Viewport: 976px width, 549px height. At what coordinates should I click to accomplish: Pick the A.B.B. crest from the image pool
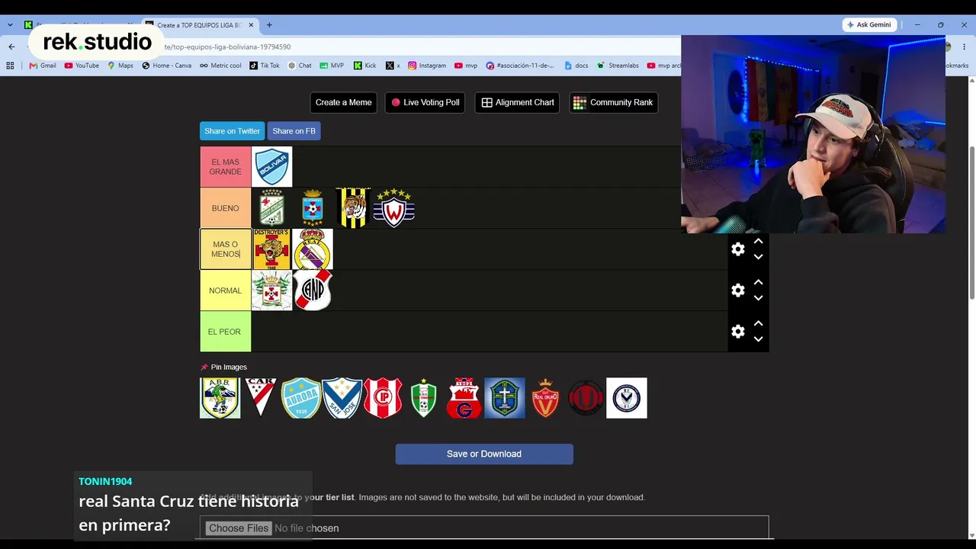(x=220, y=398)
